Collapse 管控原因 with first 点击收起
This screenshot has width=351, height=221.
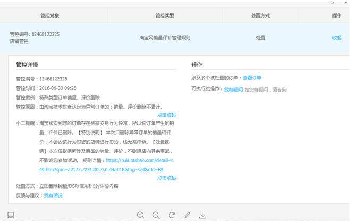(x=167, y=115)
